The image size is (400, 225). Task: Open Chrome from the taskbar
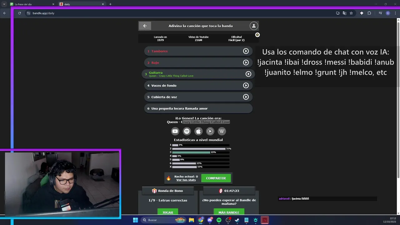coord(201,220)
